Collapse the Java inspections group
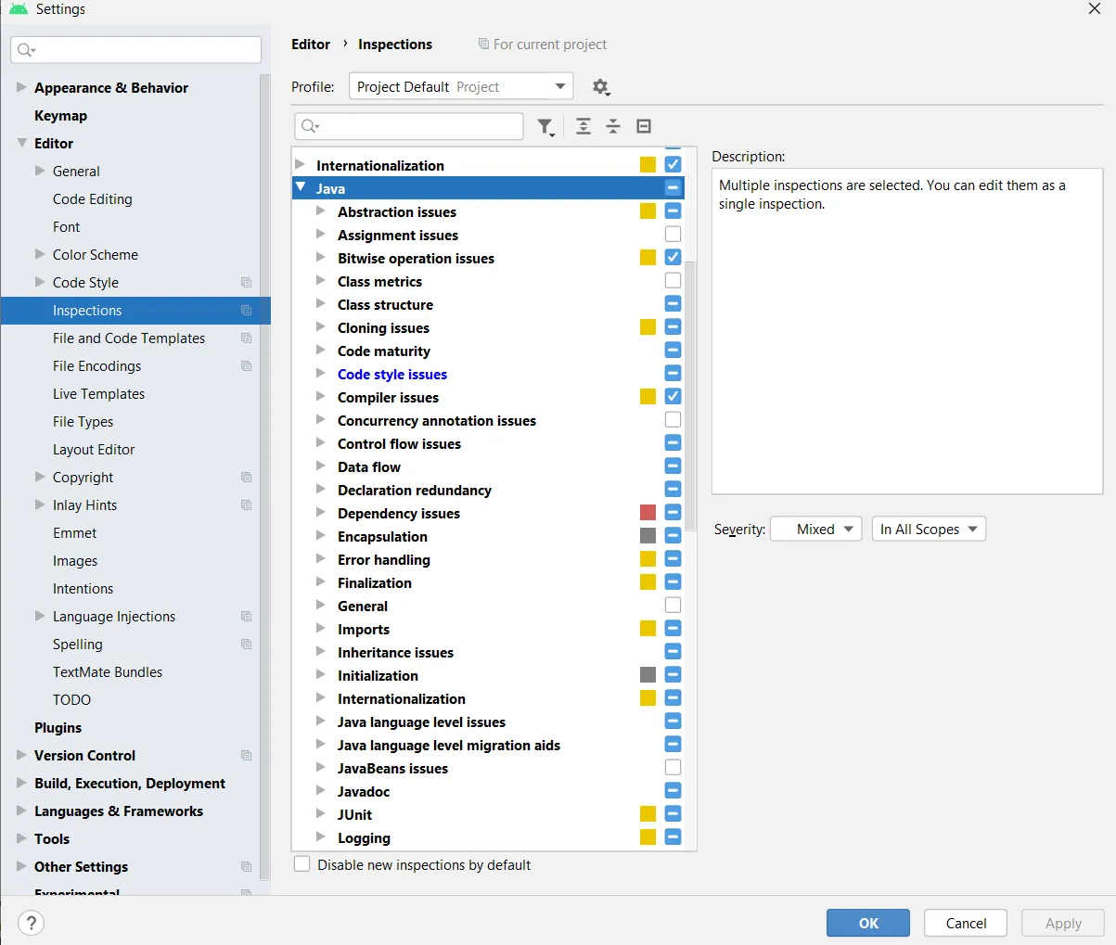The height and width of the screenshot is (945, 1116). tap(301, 187)
